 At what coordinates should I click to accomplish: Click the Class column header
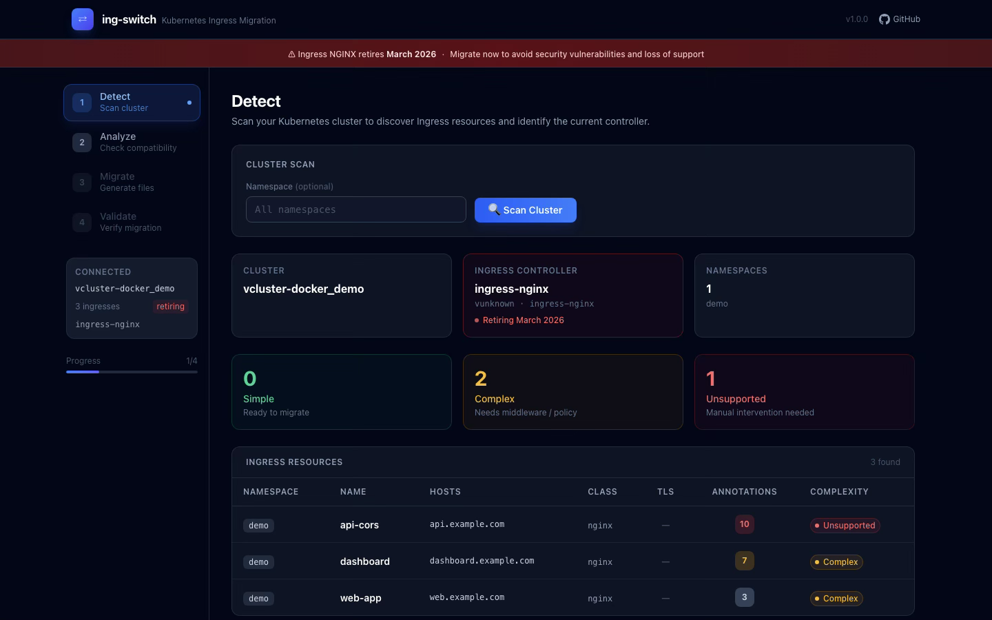click(603, 492)
